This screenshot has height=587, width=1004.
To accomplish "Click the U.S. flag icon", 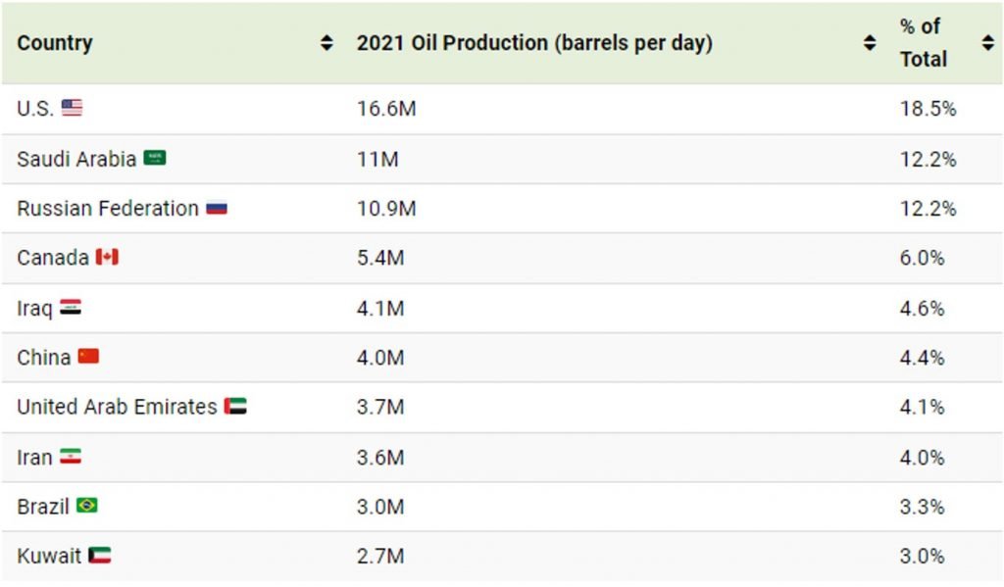I will [x=72, y=108].
